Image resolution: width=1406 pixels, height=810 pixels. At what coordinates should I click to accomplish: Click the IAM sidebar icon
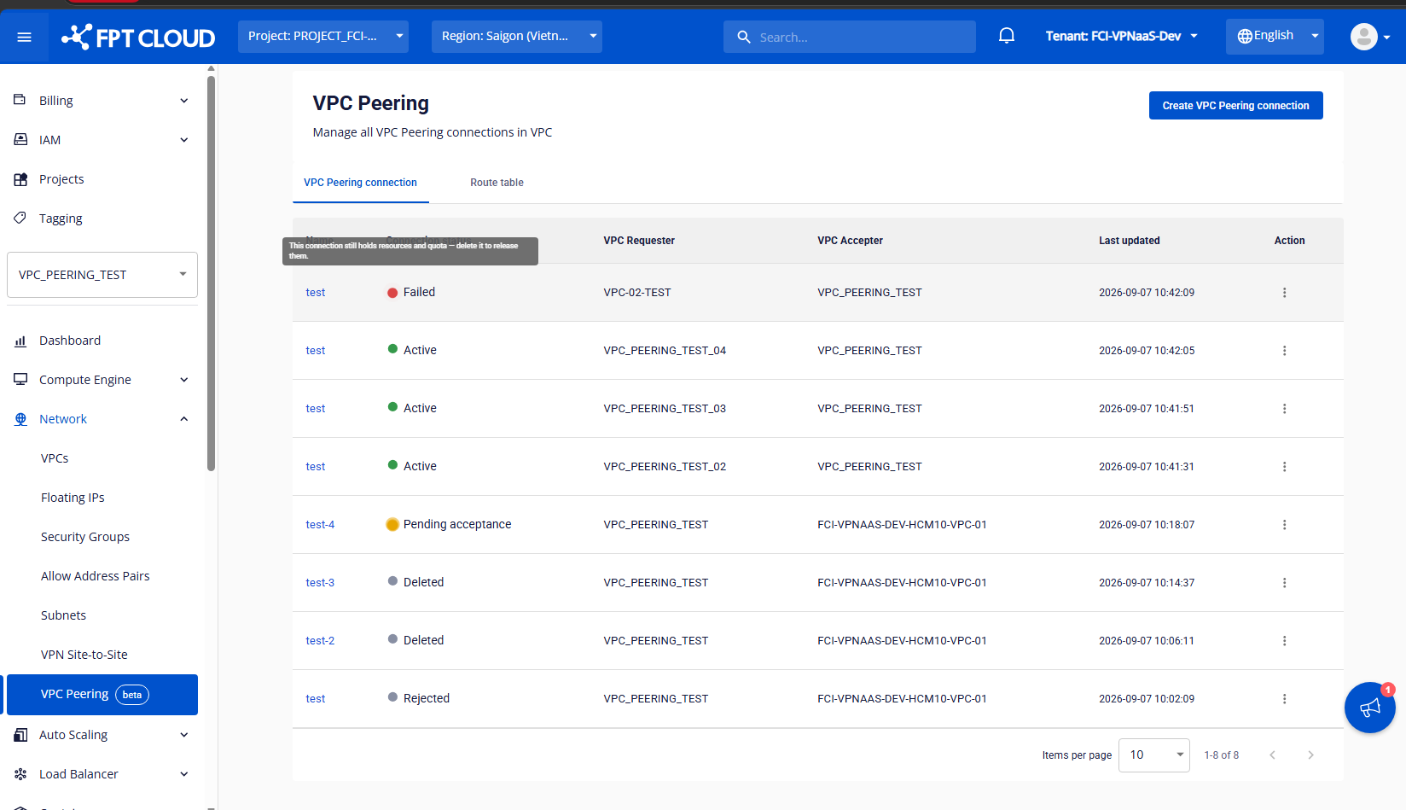point(20,139)
